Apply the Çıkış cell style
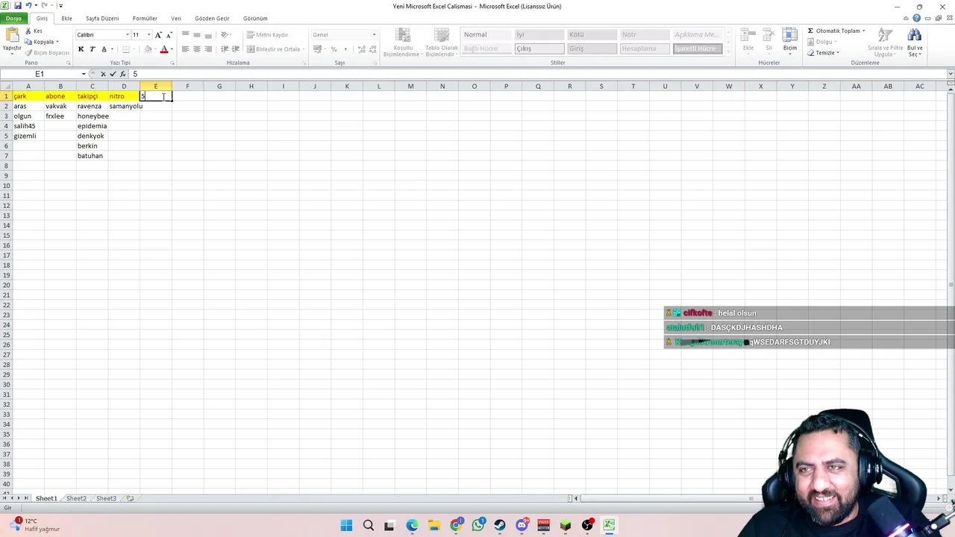Viewport: 955px width, 537px height. (x=539, y=48)
